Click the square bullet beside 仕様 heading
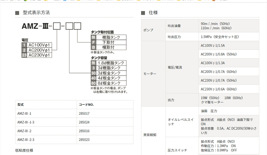The image size is (267, 155). (x=143, y=13)
